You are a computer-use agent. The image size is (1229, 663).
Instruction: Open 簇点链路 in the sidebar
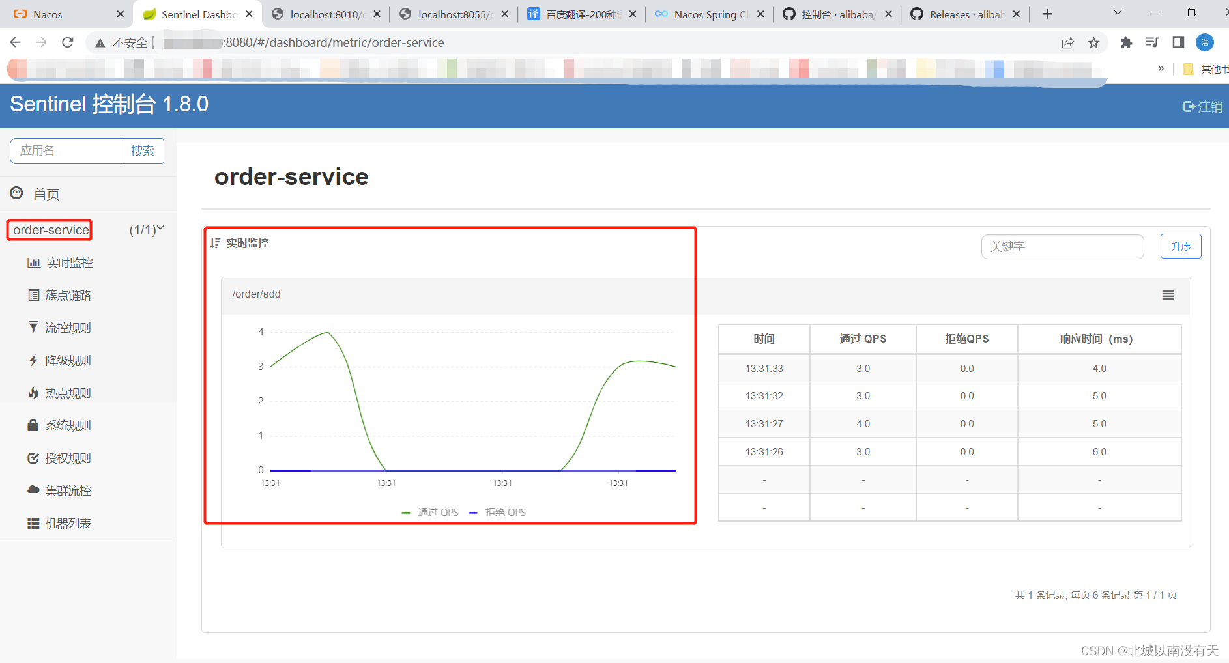point(60,295)
